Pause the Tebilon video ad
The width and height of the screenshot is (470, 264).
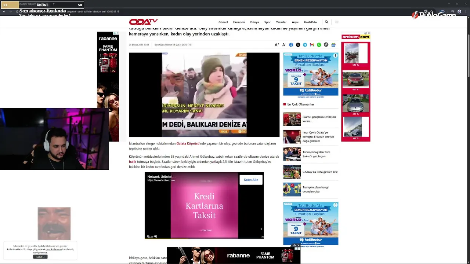(x=148, y=236)
